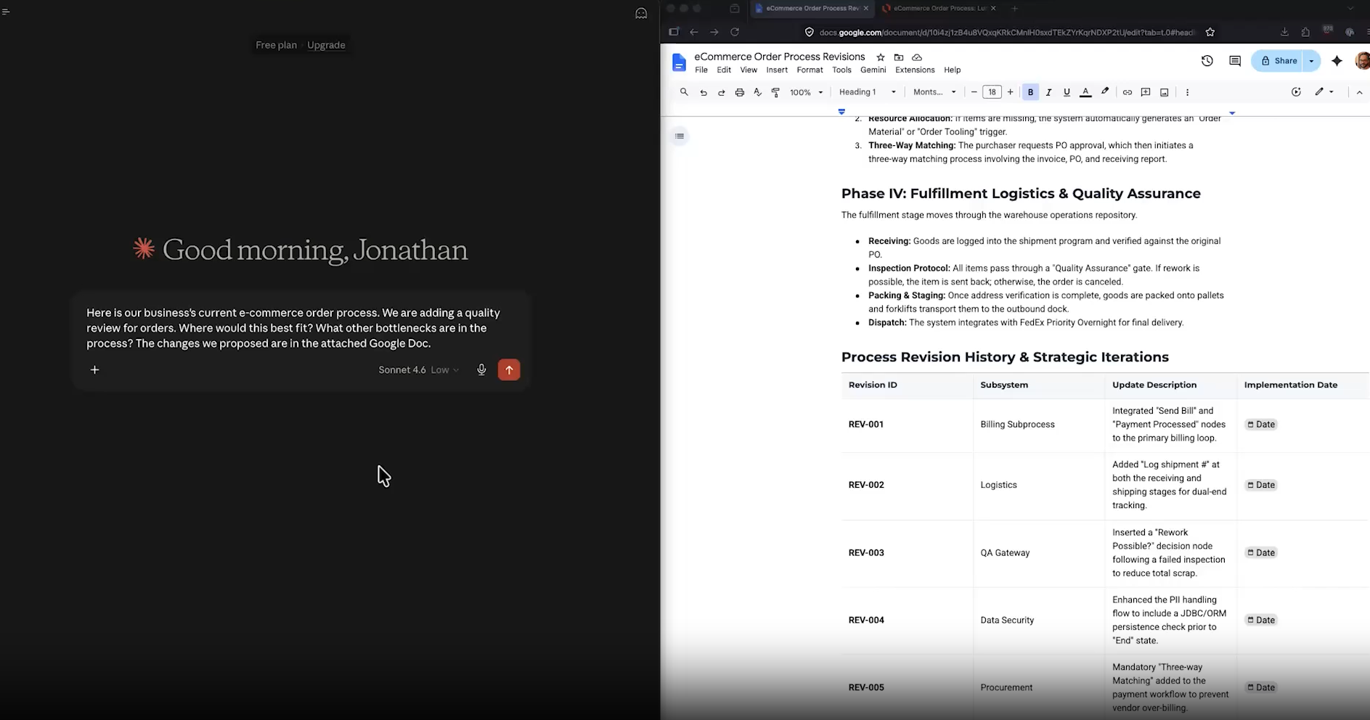1370x720 pixels.
Task: Click the Google Docs home icon
Action: (x=679, y=63)
